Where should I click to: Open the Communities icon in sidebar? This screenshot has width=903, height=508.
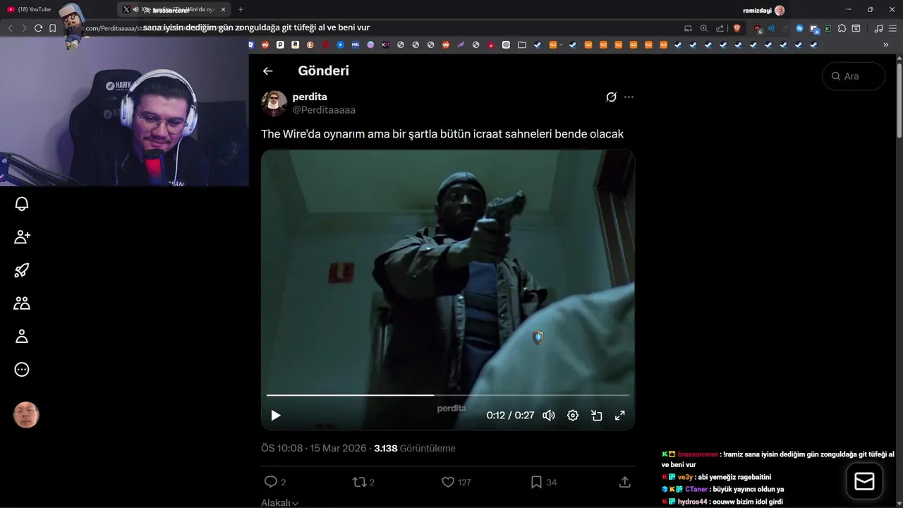(22, 303)
